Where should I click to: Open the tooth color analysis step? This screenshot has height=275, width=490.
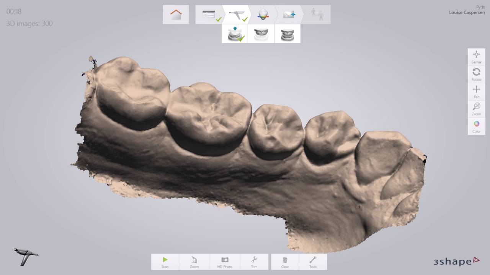(x=263, y=15)
